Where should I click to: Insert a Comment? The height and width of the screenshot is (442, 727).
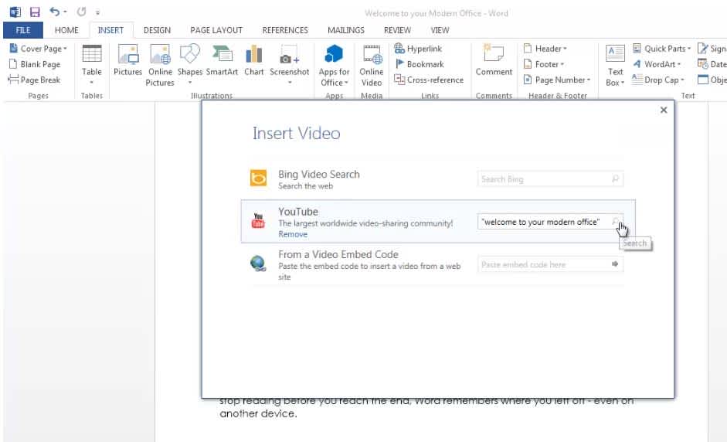tap(494, 59)
